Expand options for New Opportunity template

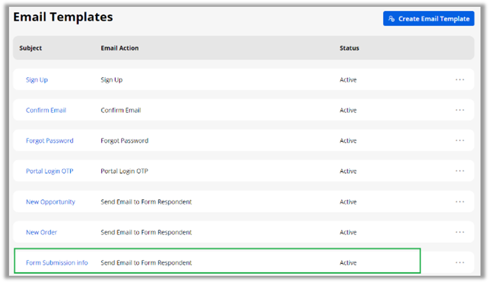click(460, 202)
